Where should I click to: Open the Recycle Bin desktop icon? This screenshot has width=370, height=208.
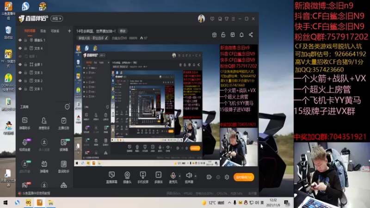[x=8, y=33]
